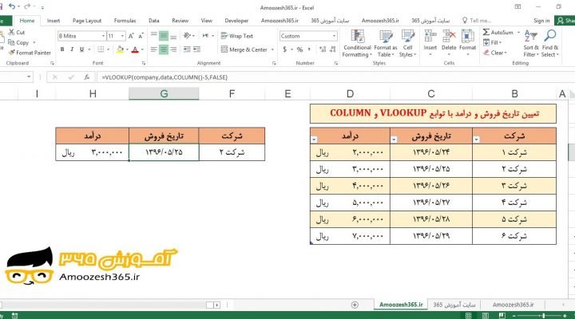Click the Tell me search box

point(477,21)
